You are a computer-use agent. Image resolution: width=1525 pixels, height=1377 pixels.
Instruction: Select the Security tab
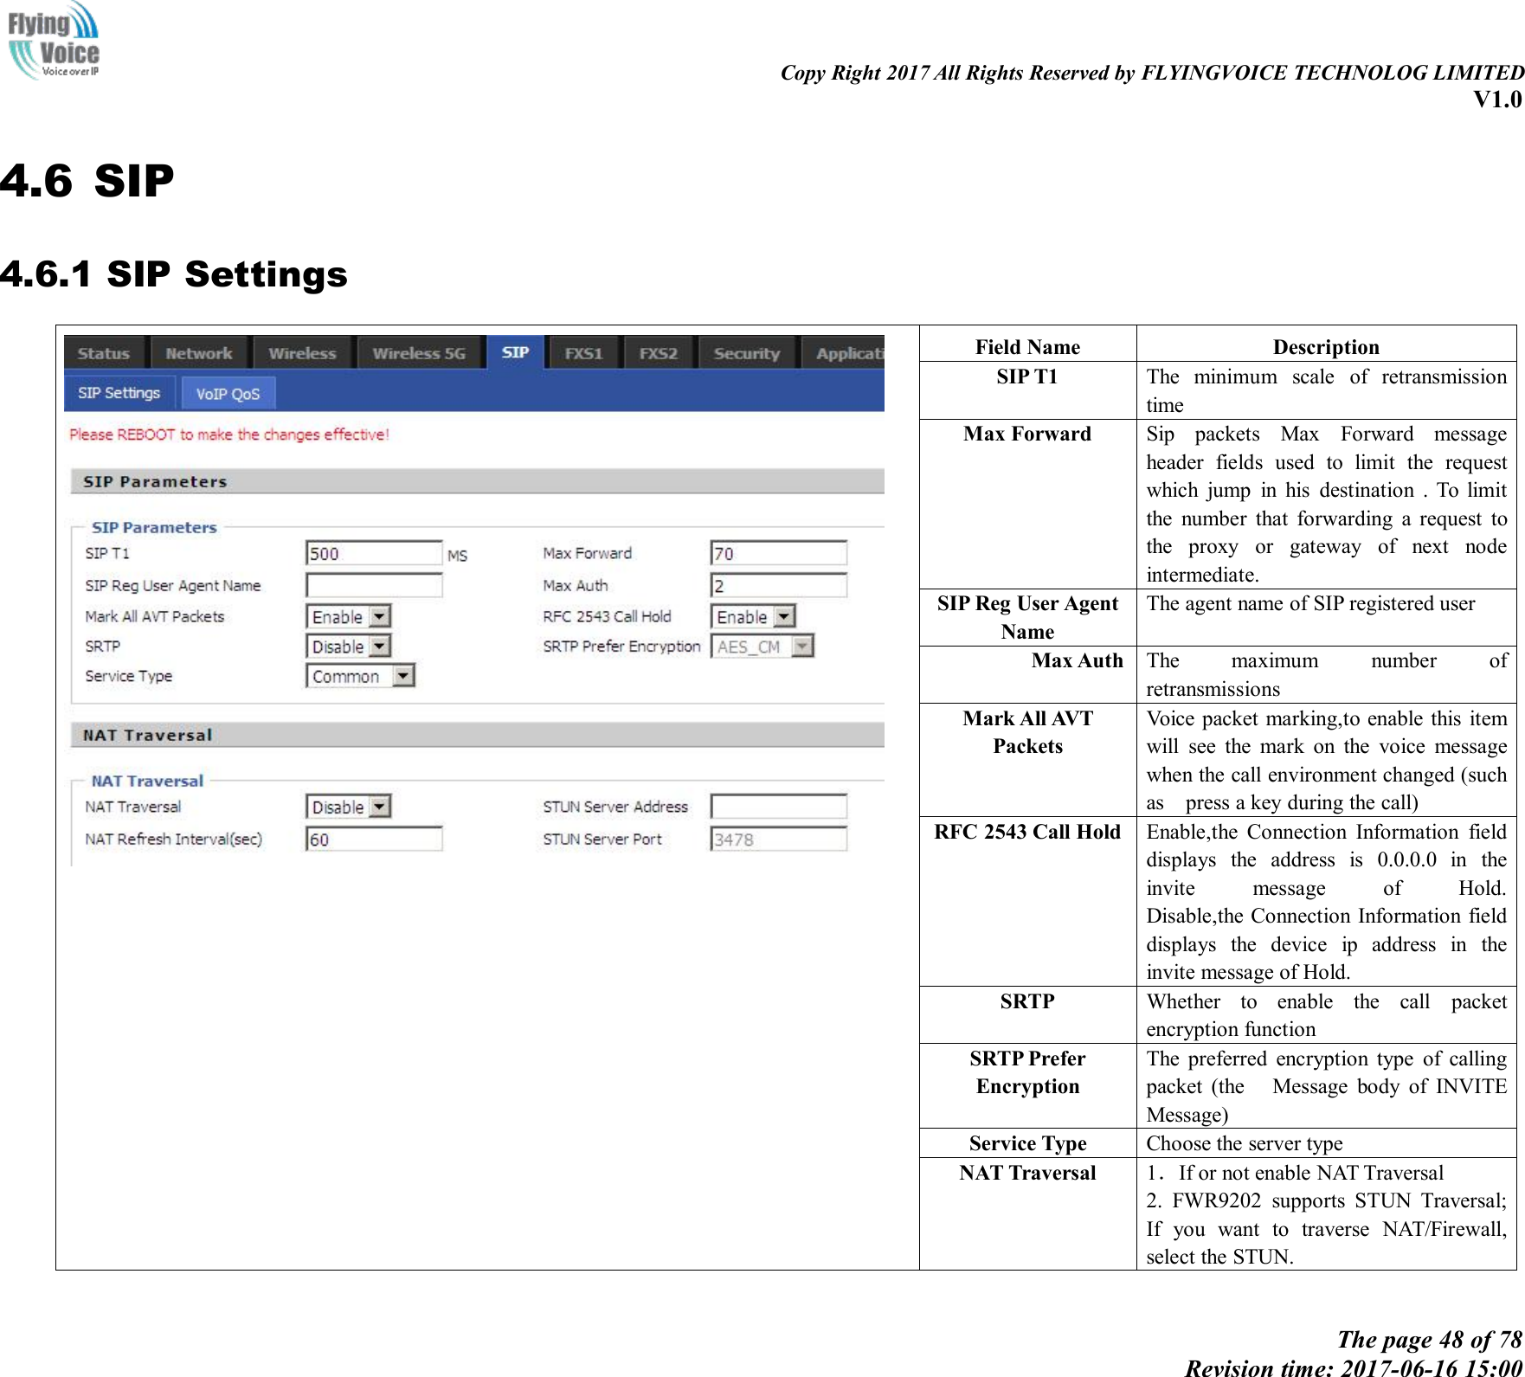coord(746,352)
